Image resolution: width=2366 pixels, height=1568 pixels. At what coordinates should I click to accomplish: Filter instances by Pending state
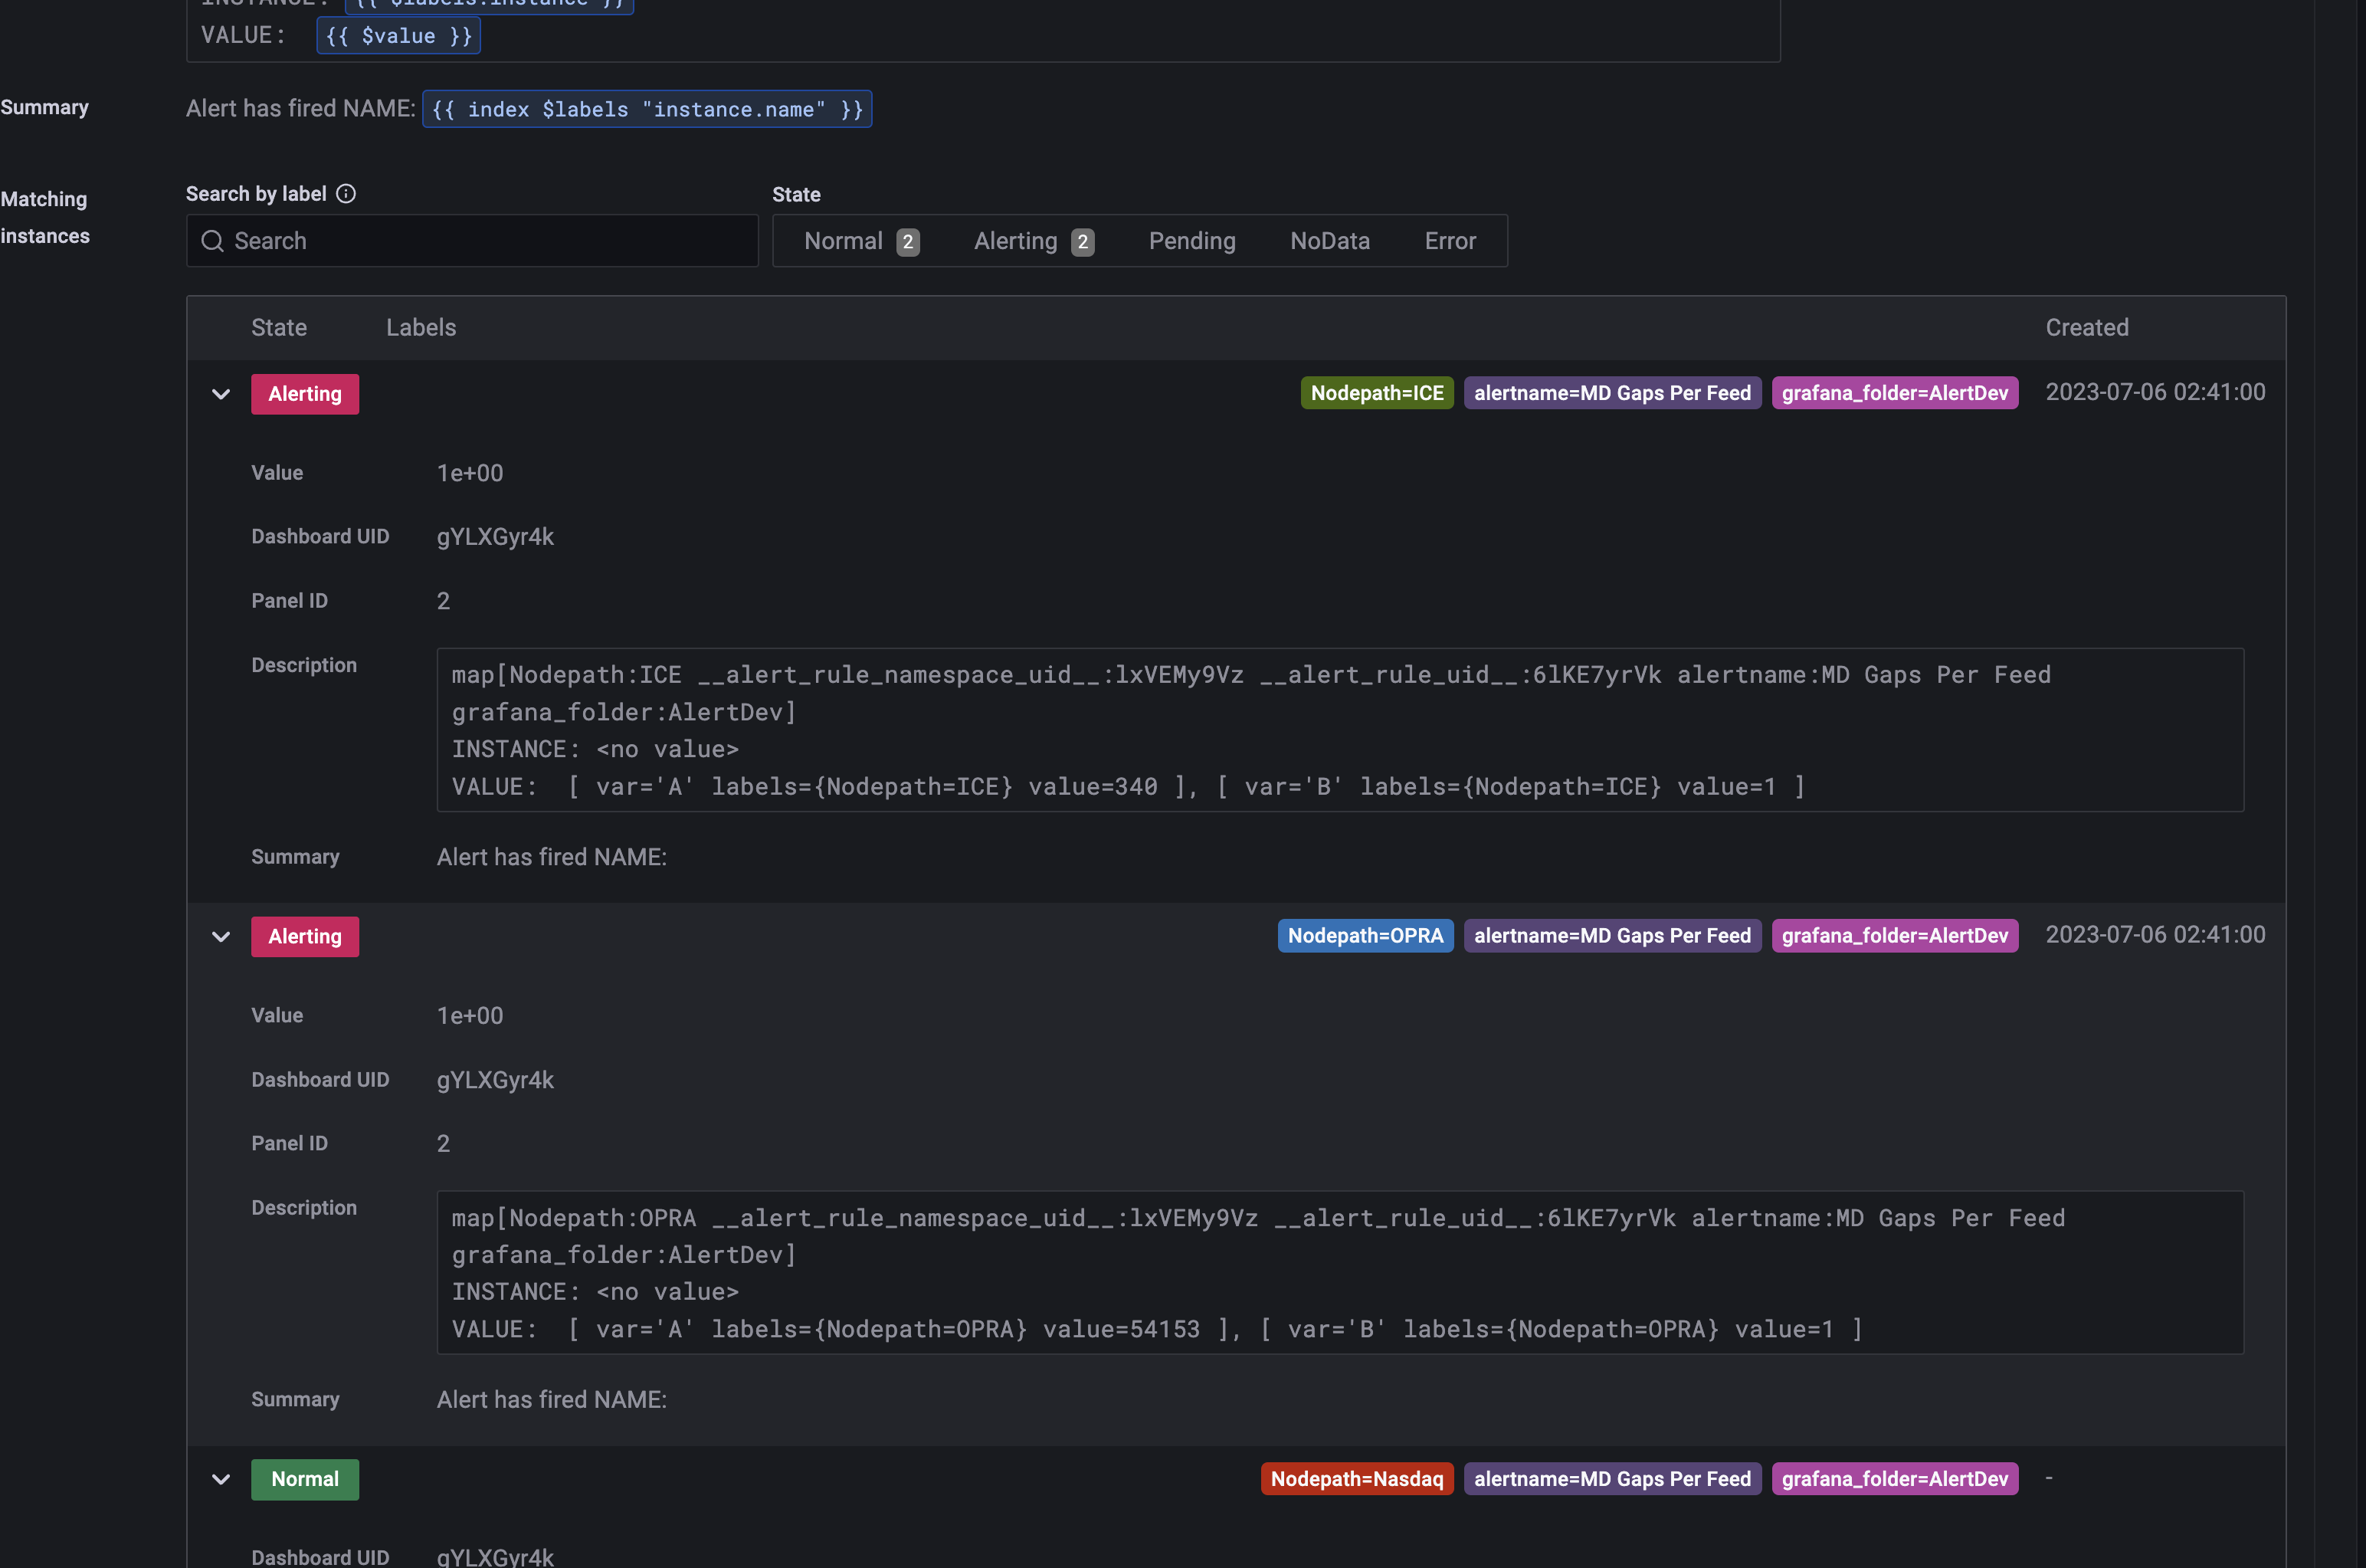tap(1191, 241)
